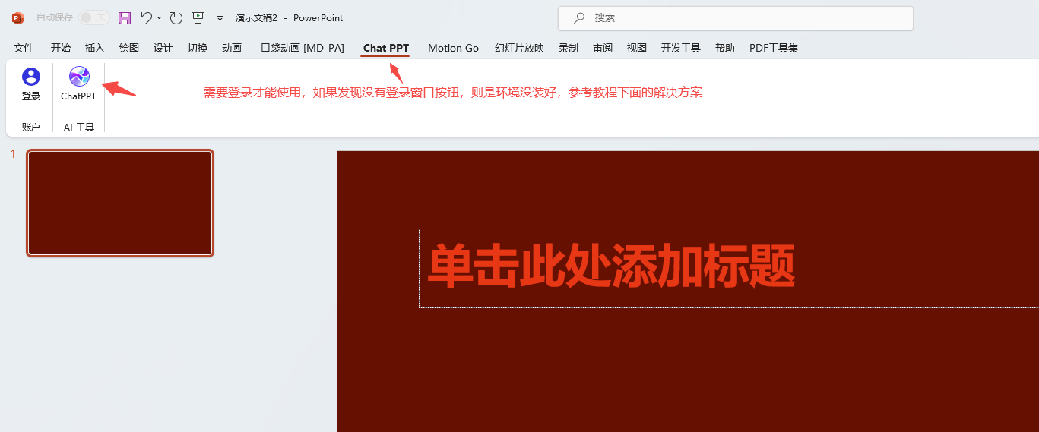This screenshot has width=1039, height=432.
Task: Click the 登录 login account icon
Action: tap(31, 84)
